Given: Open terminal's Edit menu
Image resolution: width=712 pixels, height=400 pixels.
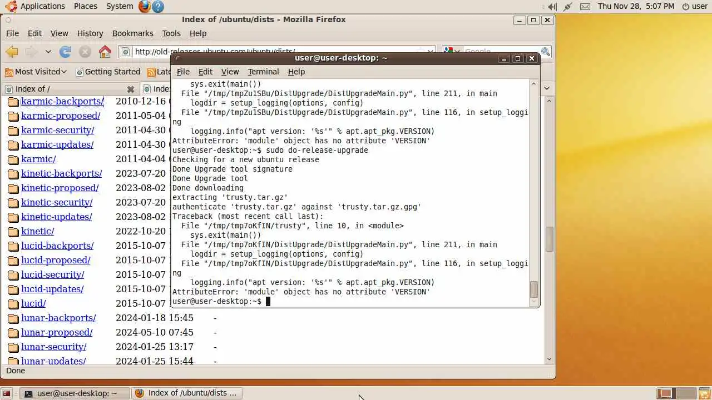Looking at the screenshot, I should (205, 72).
